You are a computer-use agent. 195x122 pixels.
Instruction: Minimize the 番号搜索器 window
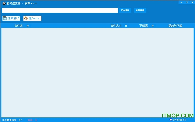[182, 2]
